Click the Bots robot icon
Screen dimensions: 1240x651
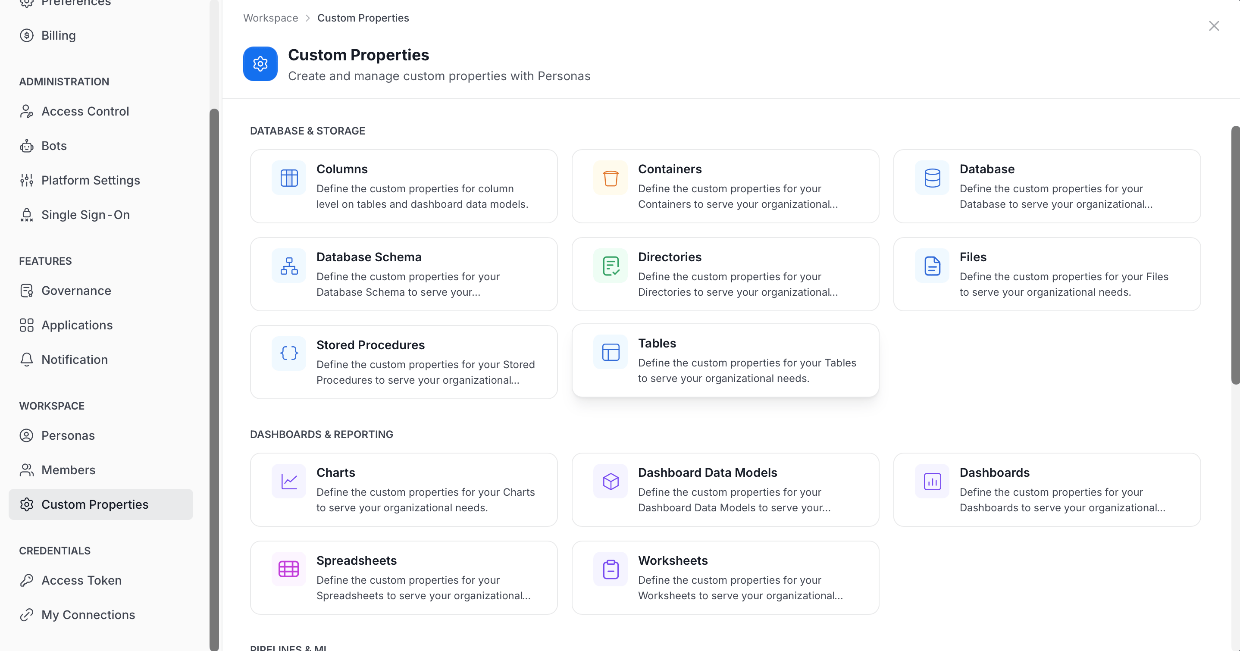[26, 146]
